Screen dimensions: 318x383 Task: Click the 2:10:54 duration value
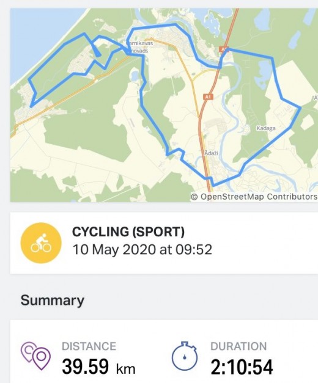point(242,367)
